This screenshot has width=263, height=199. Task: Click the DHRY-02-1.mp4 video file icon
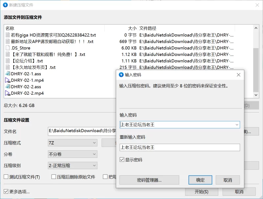click(x=8, y=80)
